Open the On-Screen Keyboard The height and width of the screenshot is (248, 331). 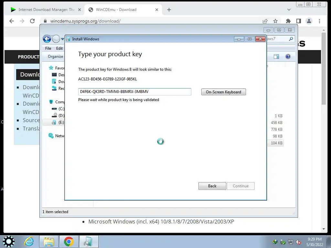[x=224, y=92]
